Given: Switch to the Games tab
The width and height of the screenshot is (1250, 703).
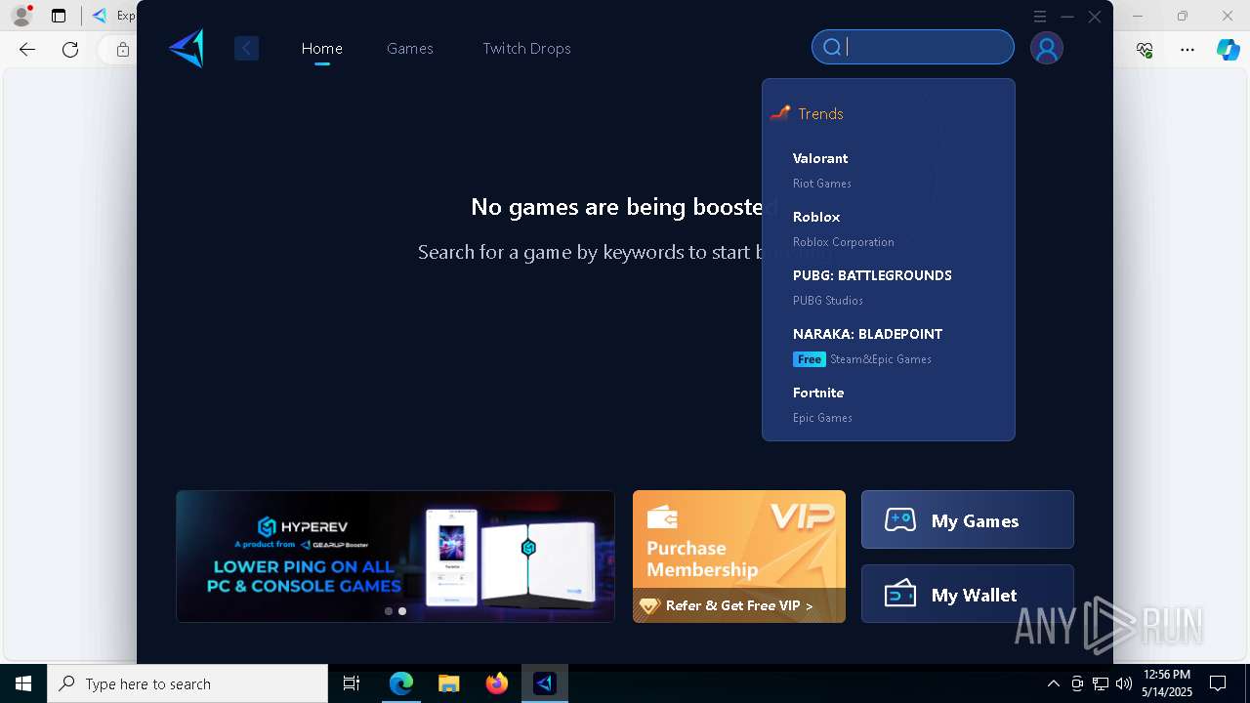Looking at the screenshot, I should point(409,48).
